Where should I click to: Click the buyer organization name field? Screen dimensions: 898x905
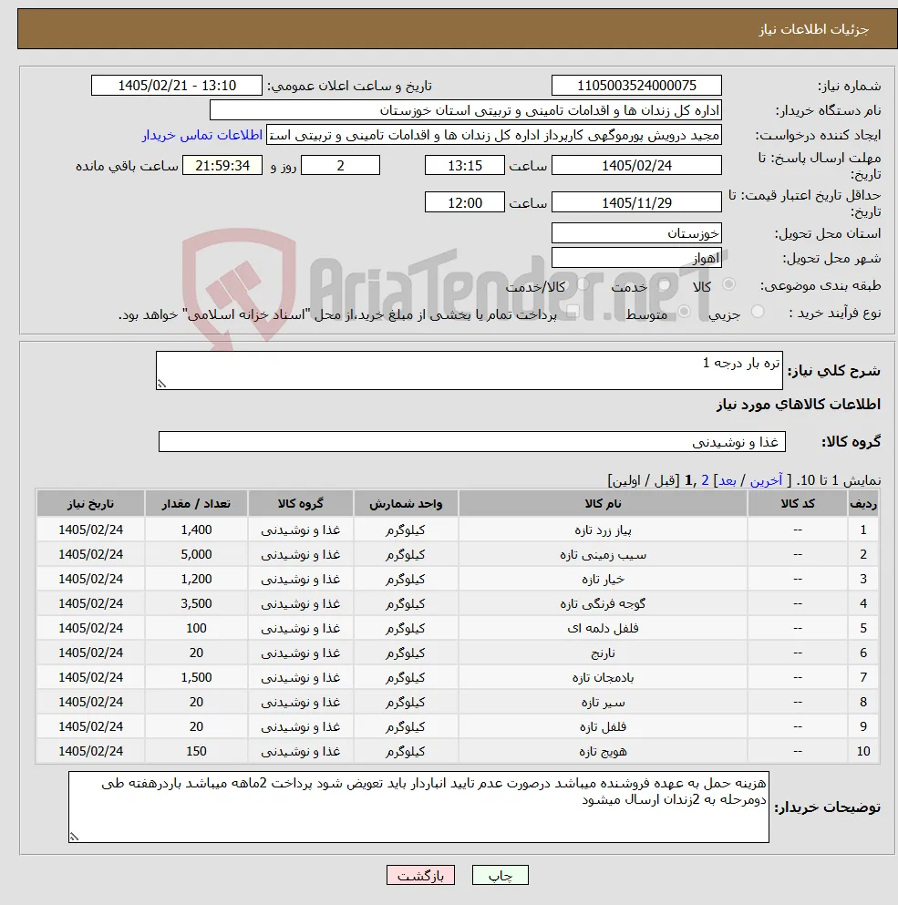[466, 110]
